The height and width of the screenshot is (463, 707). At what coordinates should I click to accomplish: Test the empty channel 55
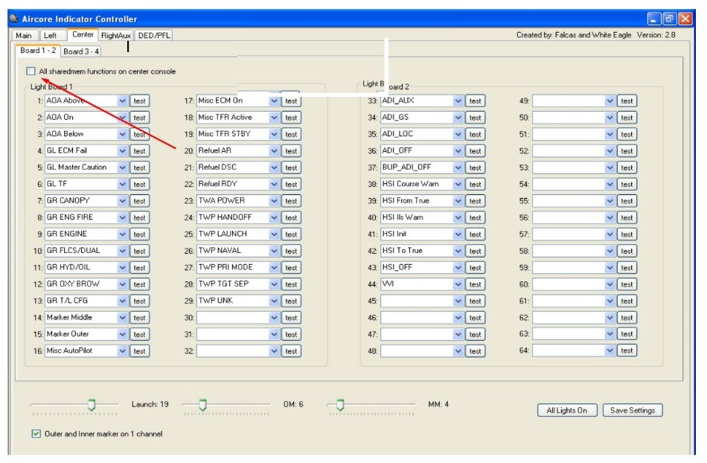[627, 201]
